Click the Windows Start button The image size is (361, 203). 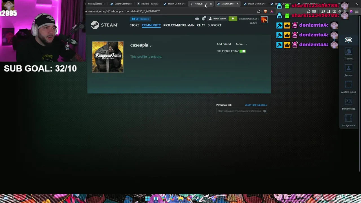[148, 198]
